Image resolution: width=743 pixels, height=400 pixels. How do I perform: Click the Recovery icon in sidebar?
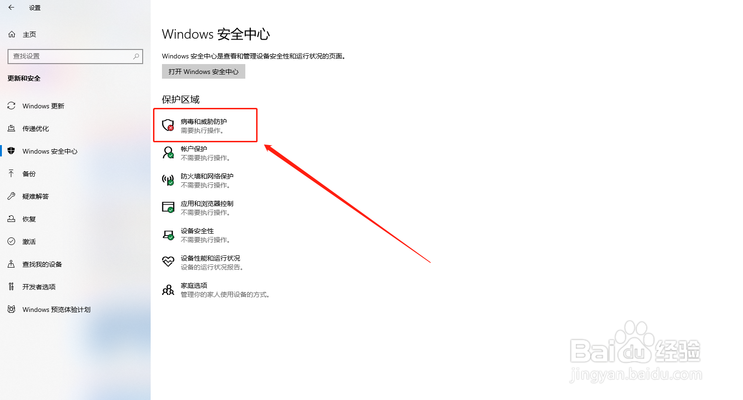pyautogui.click(x=11, y=219)
